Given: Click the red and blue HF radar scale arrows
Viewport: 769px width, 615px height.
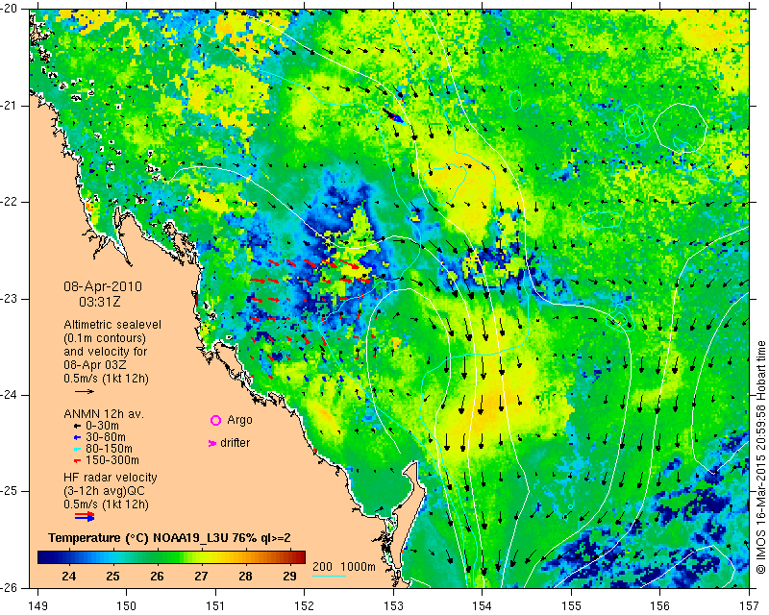Looking at the screenshot, I should 85,516.
